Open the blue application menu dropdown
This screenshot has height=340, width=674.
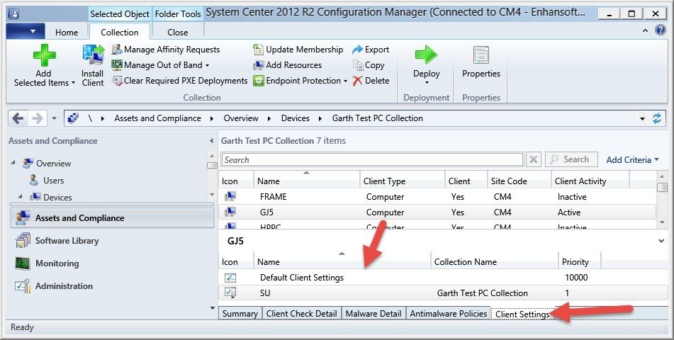click(x=26, y=31)
